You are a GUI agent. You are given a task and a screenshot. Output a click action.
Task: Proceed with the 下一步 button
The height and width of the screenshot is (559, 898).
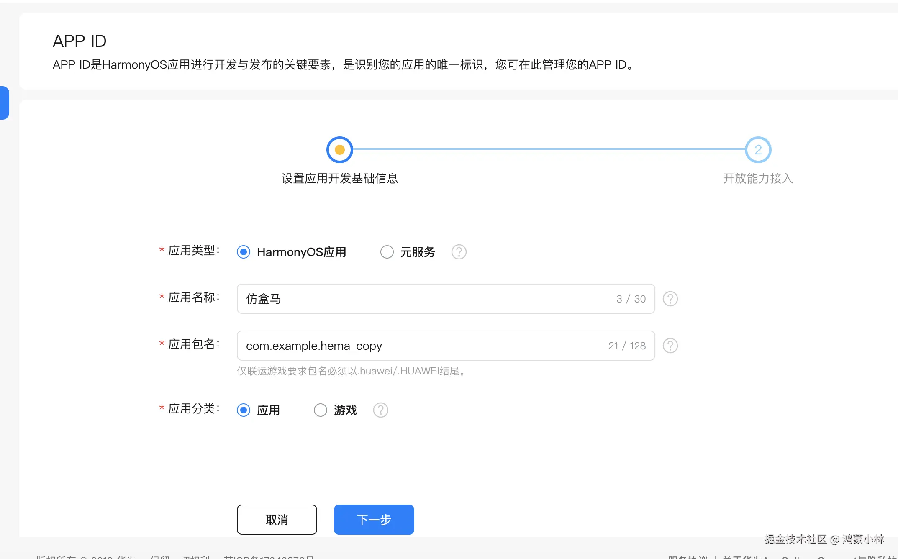[374, 520]
